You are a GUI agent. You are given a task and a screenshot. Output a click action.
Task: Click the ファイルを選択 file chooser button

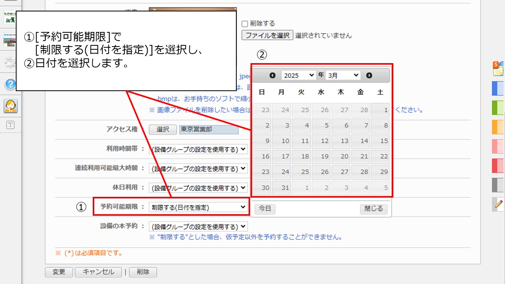coord(267,35)
